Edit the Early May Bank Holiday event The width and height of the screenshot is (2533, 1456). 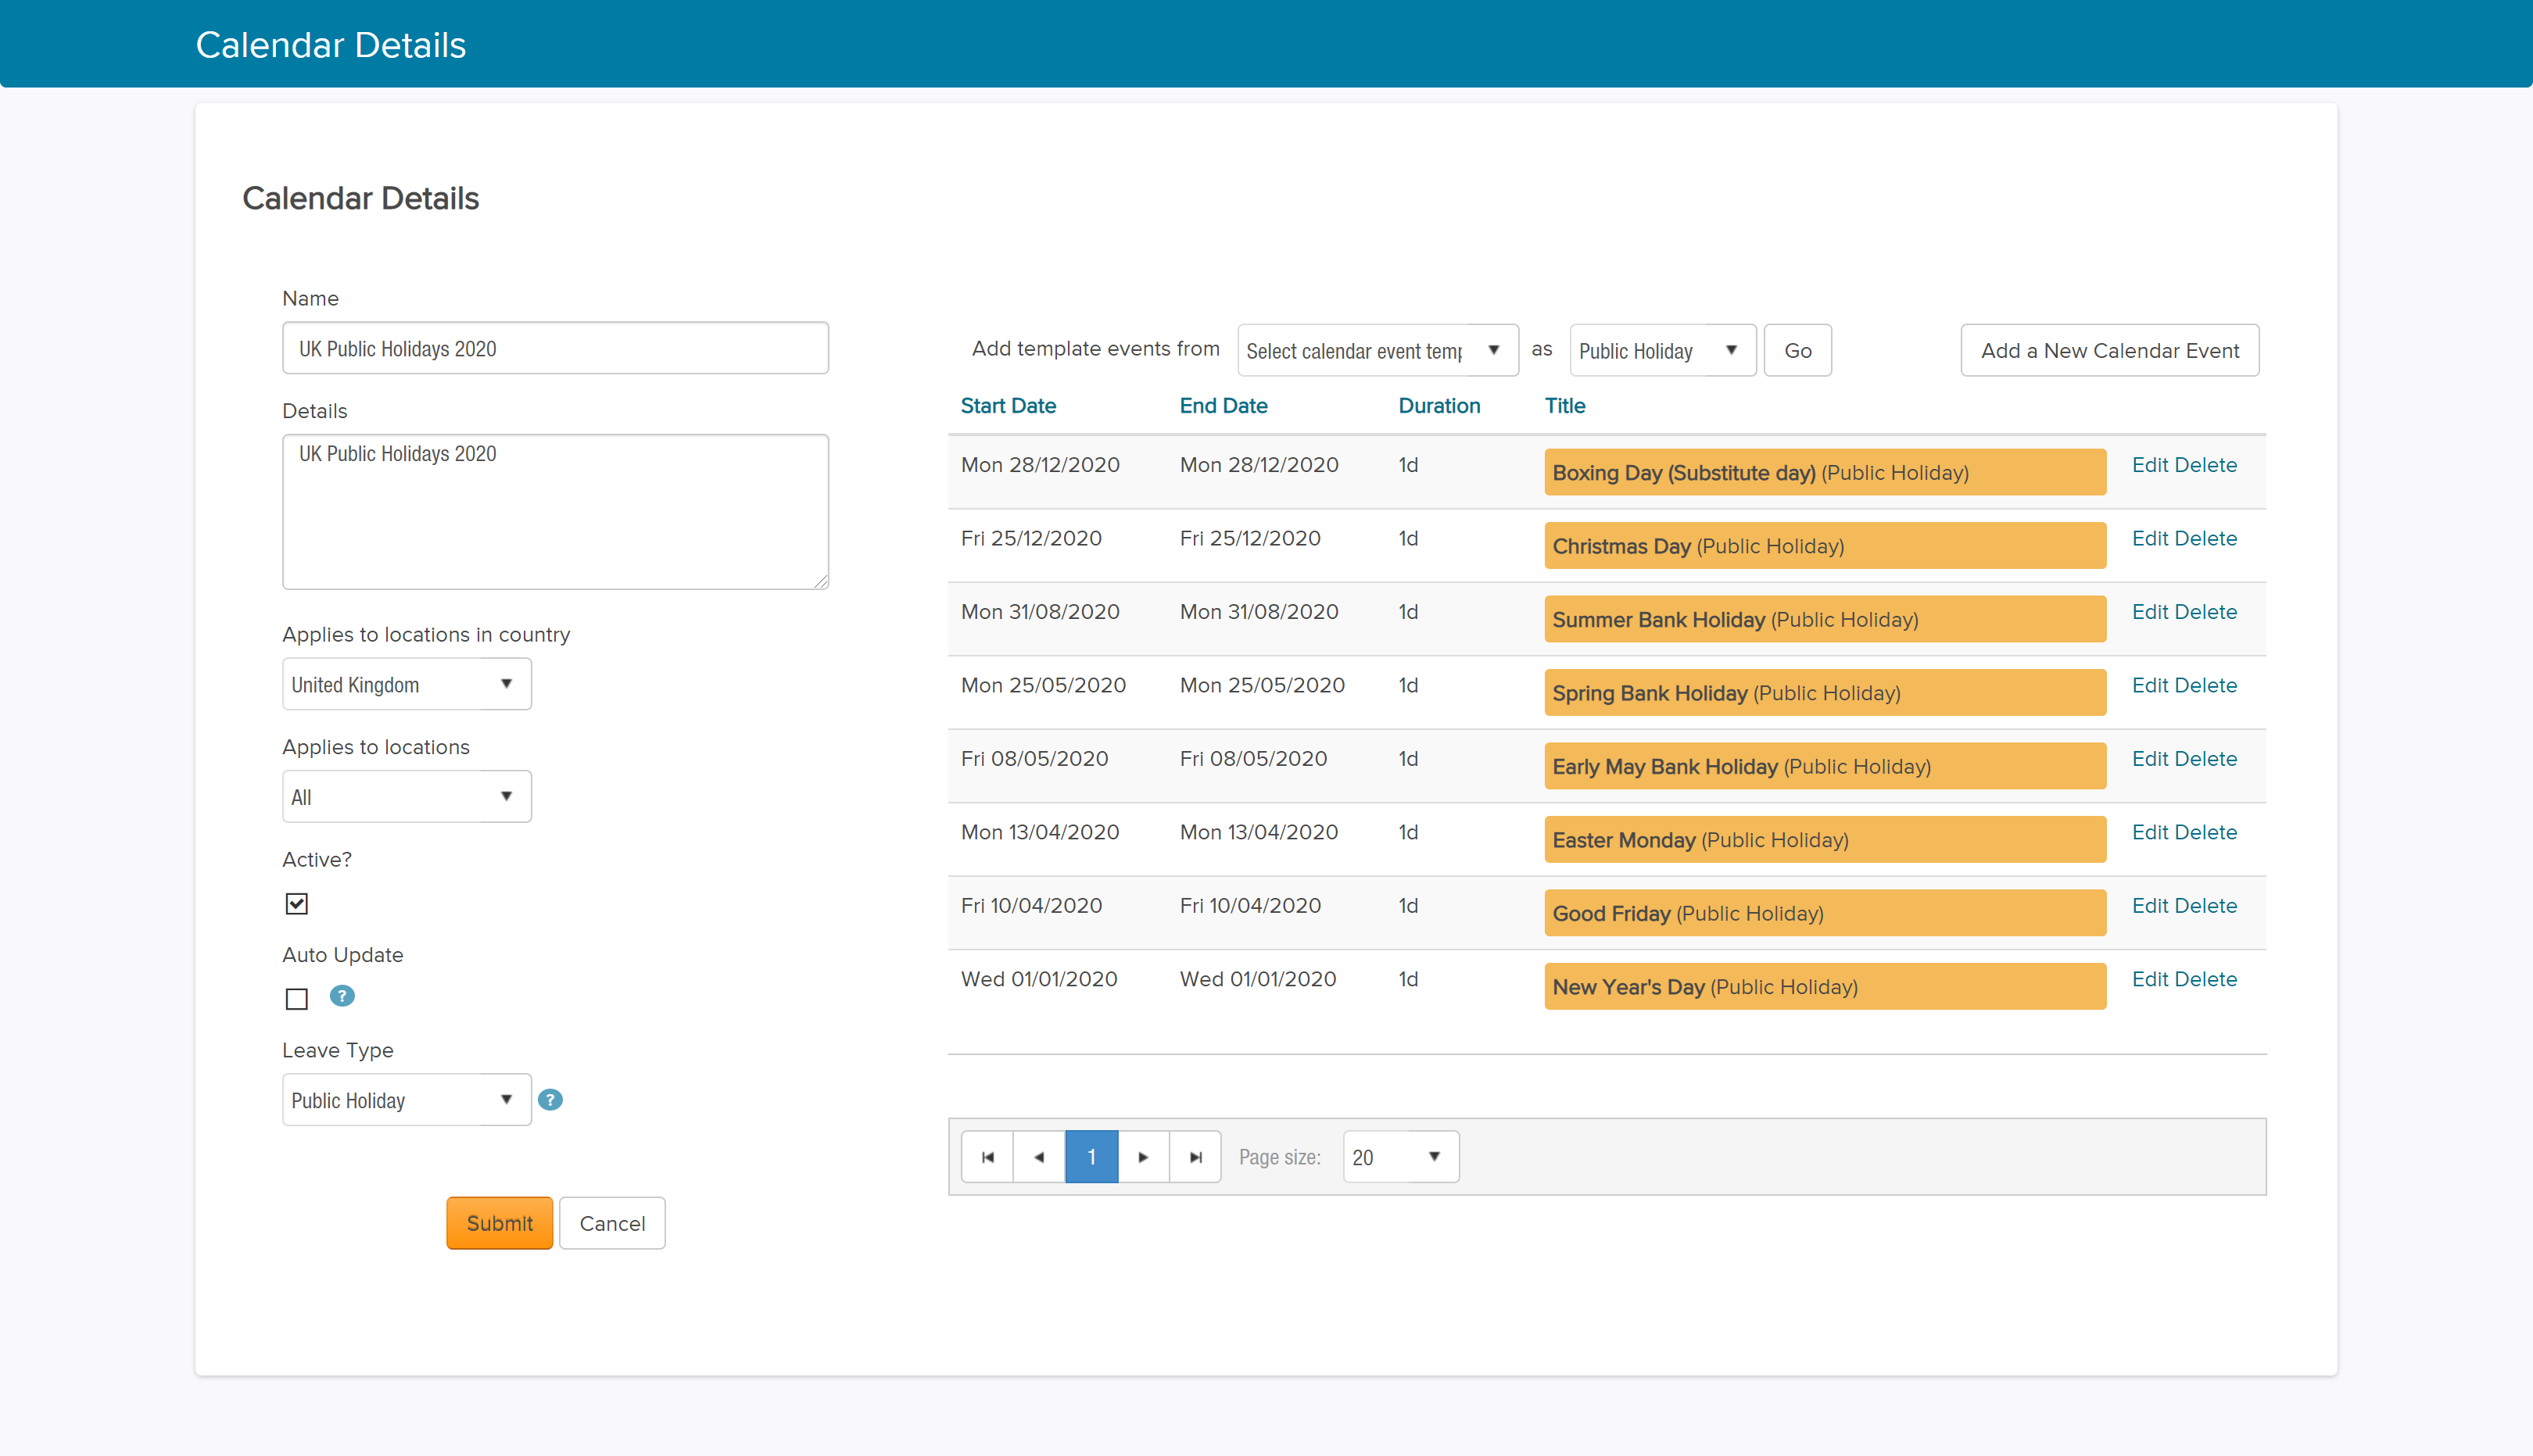coord(2150,759)
